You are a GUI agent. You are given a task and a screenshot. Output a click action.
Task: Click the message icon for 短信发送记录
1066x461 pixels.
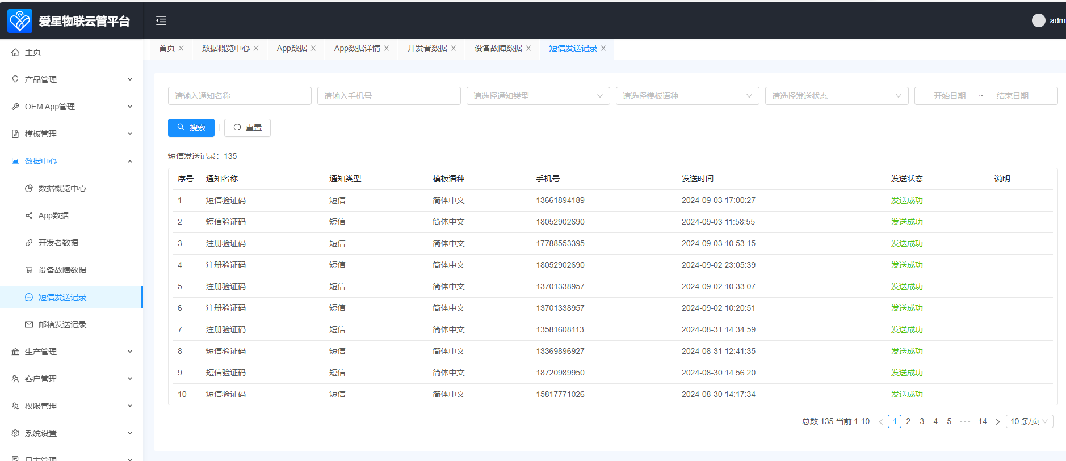pyautogui.click(x=29, y=297)
